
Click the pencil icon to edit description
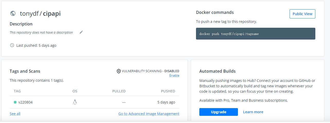point(81,32)
